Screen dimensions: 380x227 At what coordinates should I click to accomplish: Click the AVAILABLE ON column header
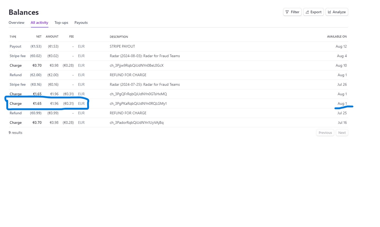point(337,37)
